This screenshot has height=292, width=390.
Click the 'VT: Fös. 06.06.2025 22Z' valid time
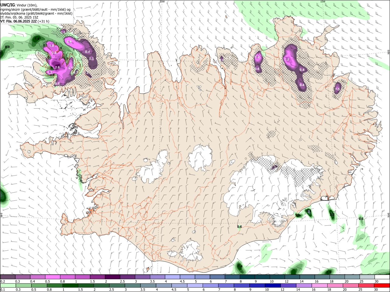point(19,21)
